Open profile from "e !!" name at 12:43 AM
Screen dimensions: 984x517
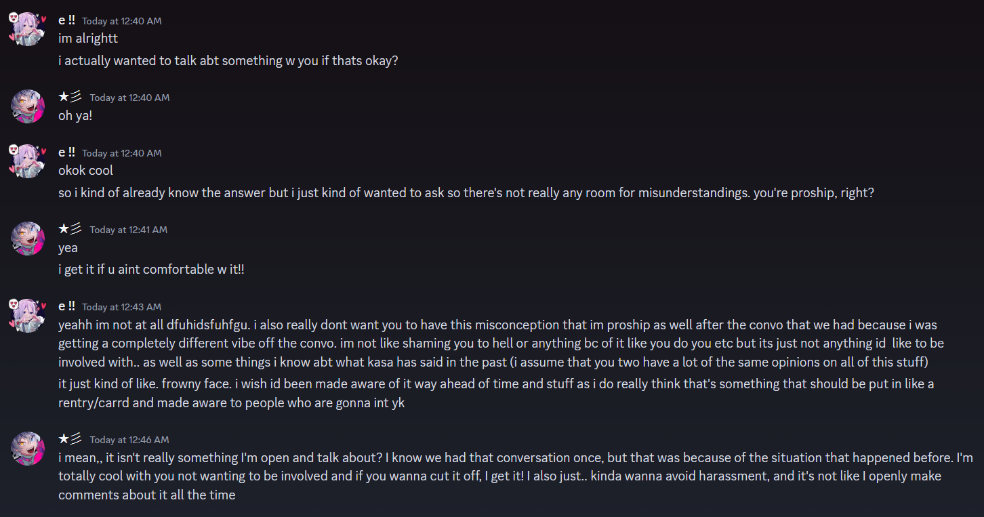66,306
